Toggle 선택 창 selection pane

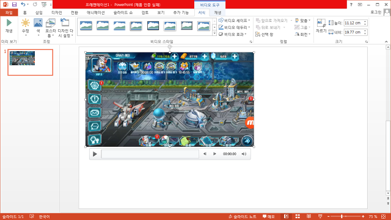pos(265,34)
